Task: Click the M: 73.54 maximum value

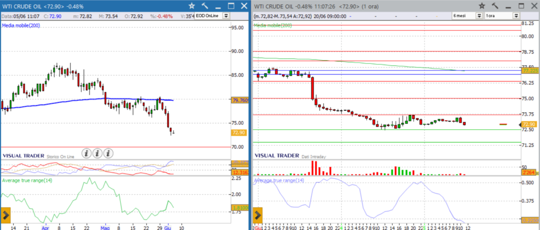Action: pos(108,16)
